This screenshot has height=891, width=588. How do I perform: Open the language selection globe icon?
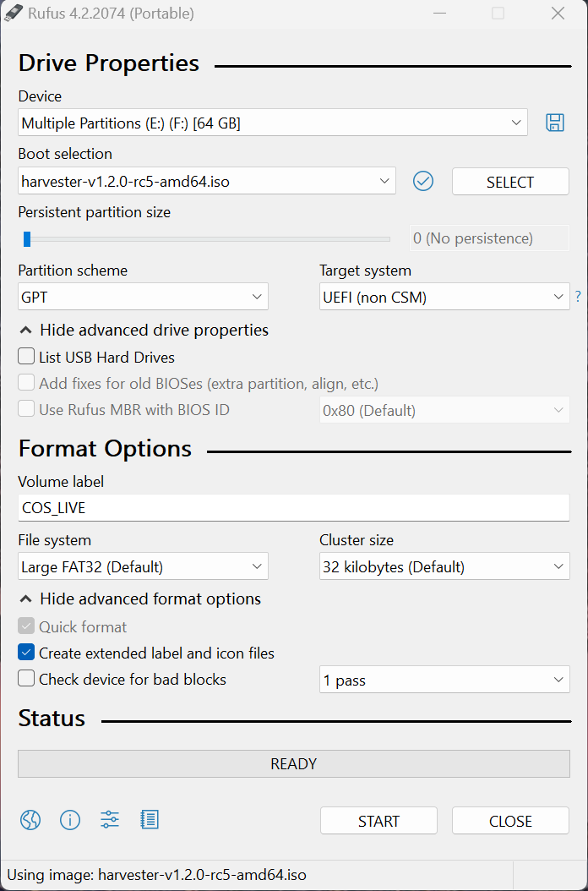click(x=30, y=819)
